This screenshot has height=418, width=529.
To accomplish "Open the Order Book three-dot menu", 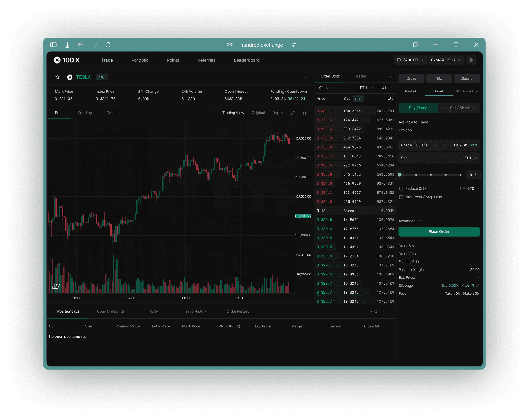I will [x=390, y=76].
